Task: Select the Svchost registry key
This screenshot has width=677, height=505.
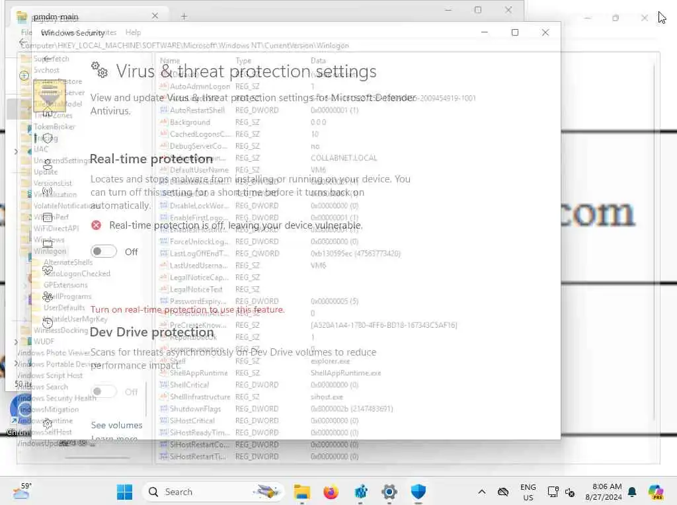Action: coord(47,70)
